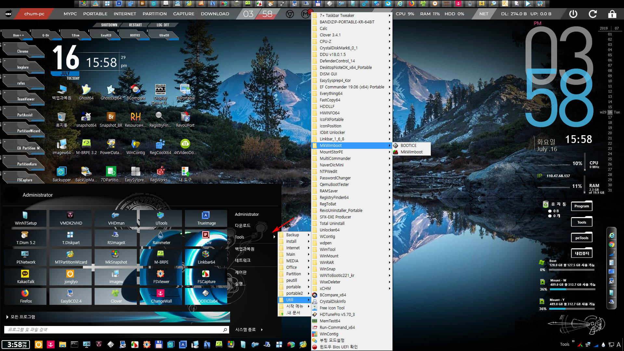Open Display Driver Uninstaller desktop icon

pyautogui.click(x=160, y=94)
